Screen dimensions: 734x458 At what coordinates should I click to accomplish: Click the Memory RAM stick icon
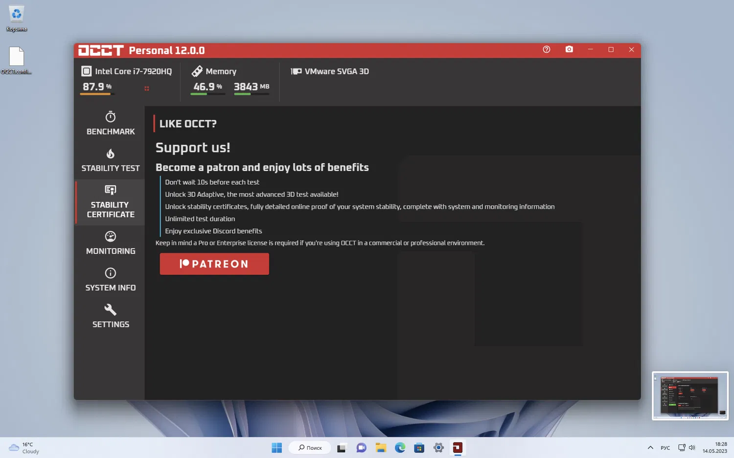(197, 71)
